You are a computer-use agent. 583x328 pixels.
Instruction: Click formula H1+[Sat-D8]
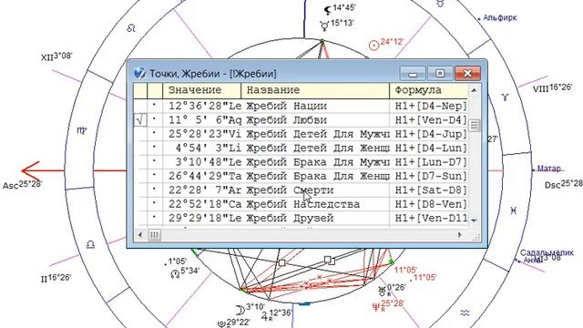[x=431, y=190]
